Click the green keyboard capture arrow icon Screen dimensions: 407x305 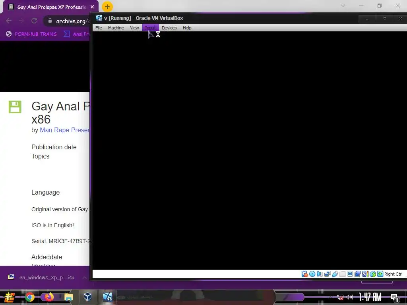click(380, 274)
